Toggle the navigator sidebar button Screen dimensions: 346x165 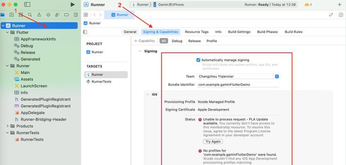27,5
